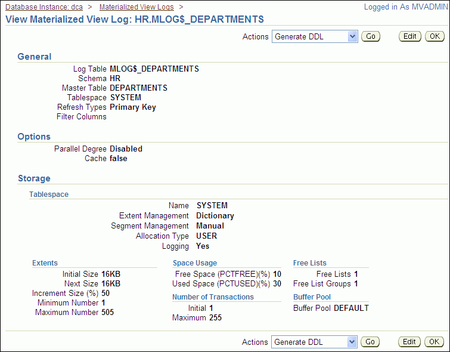Screen dimensions: 450x352
Task: Click the bottom Edit button
Action: pyautogui.click(x=409, y=342)
